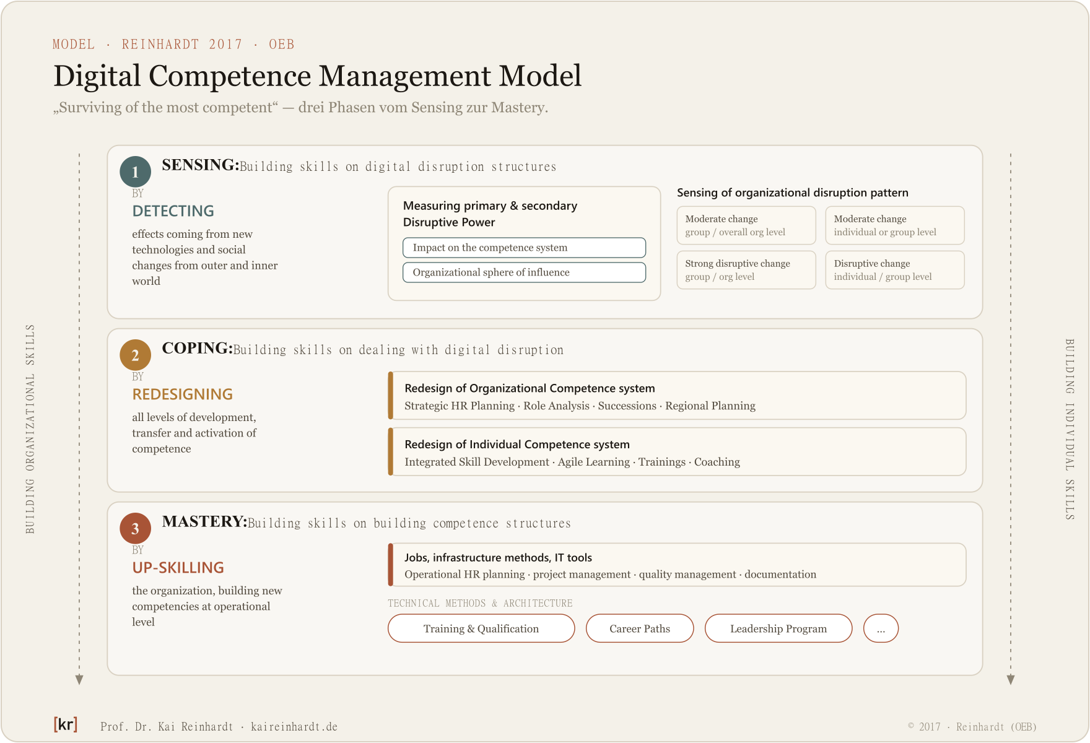Click Sensing of organizational disruption pattern heading
Viewport: 1090px width, 743px height.
point(793,193)
